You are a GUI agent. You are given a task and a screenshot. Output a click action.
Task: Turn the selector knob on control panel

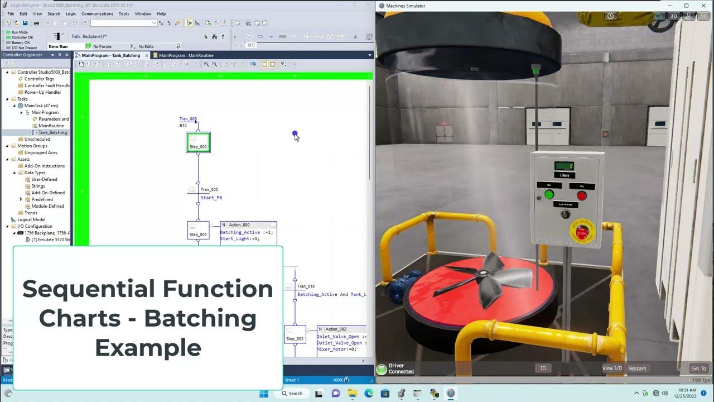pyautogui.click(x=565, y=214)
